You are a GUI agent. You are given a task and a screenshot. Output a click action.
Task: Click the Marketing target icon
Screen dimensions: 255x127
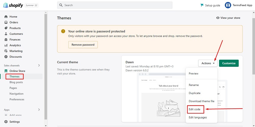coord(6,51)
